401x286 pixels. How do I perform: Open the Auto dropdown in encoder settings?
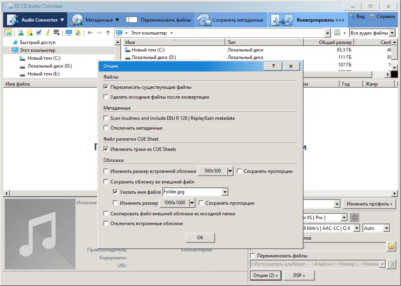[x=387, y=228]
